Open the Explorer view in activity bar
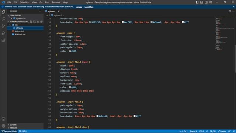 3,12
